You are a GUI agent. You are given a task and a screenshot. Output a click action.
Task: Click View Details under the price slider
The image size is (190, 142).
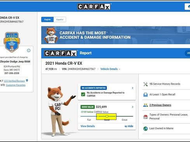88,126
